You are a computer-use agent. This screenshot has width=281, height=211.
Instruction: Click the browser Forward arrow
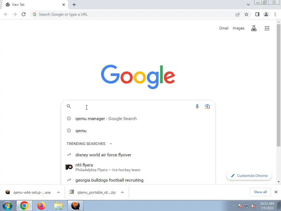pos(15,14)
